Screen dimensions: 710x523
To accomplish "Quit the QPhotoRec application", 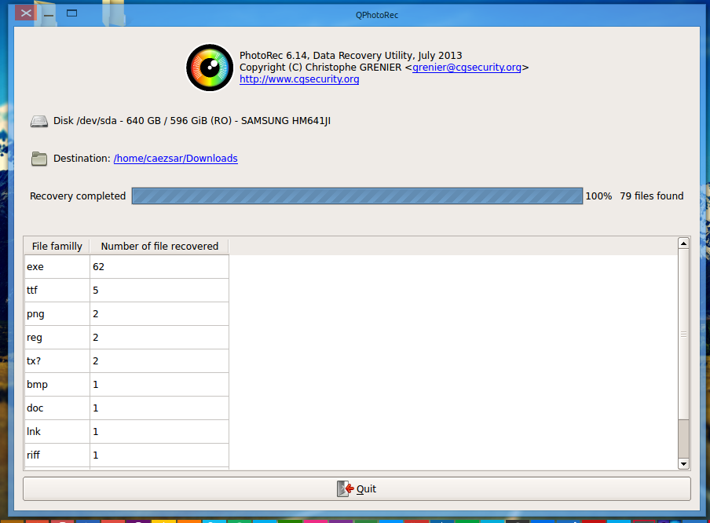I will pyautogui.click(x=357, y=488).
